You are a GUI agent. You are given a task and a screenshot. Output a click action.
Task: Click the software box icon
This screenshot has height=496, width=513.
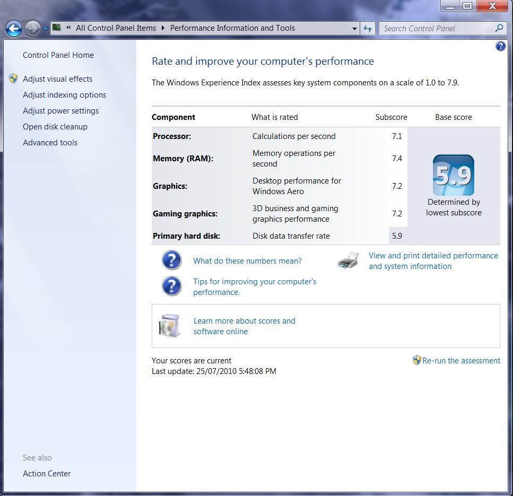[x=169, y=326]
